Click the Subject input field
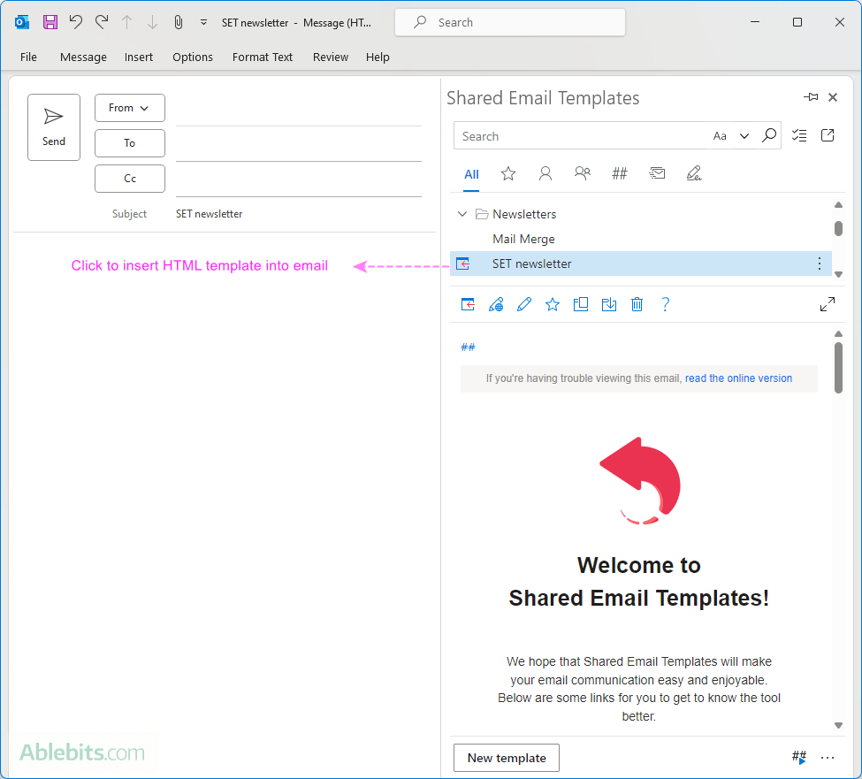This screenshot has width=862, height=779. tap(298, 214)
